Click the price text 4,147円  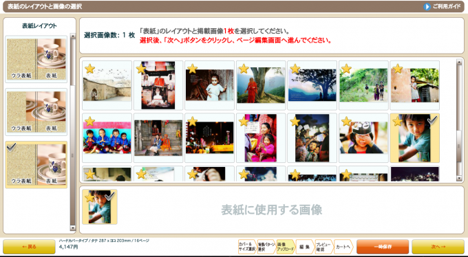[x=69, y=247]
